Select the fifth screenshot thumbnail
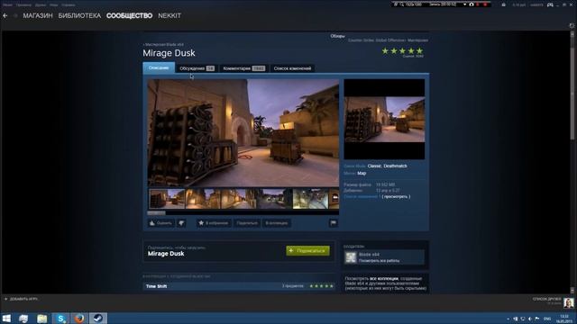This screenshot has width=577, height=324. (x=310, y=199)
